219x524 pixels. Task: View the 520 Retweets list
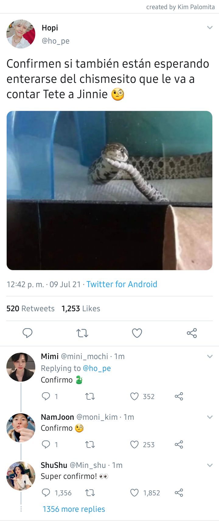(x=30, y=308)
